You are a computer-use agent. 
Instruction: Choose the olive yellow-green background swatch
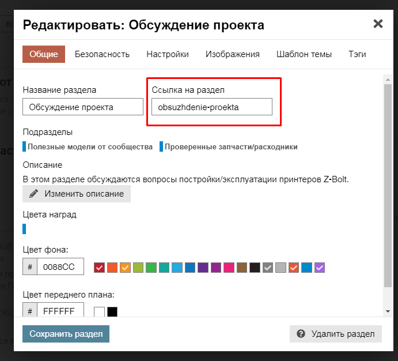coord(138,268)
